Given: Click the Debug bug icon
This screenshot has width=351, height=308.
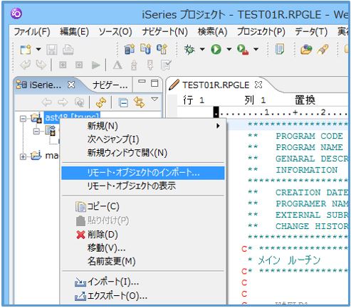Looking at the screenshot, I should (189, 49).
